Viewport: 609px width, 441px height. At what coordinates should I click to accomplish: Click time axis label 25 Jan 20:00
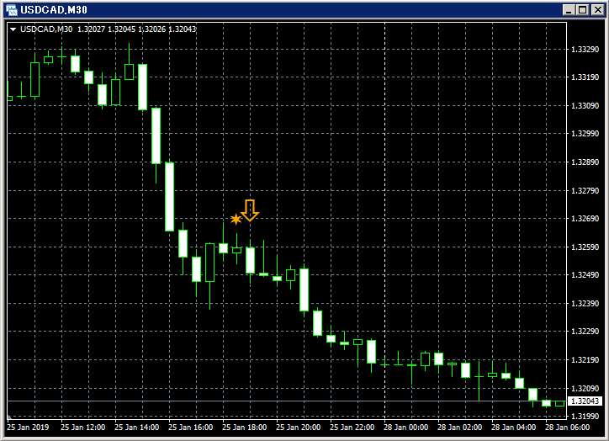point(299,428)
